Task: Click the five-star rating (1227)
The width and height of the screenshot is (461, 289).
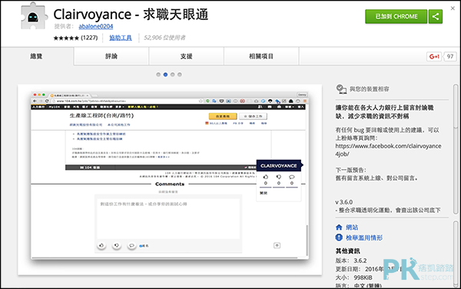Action: (75, 38)
